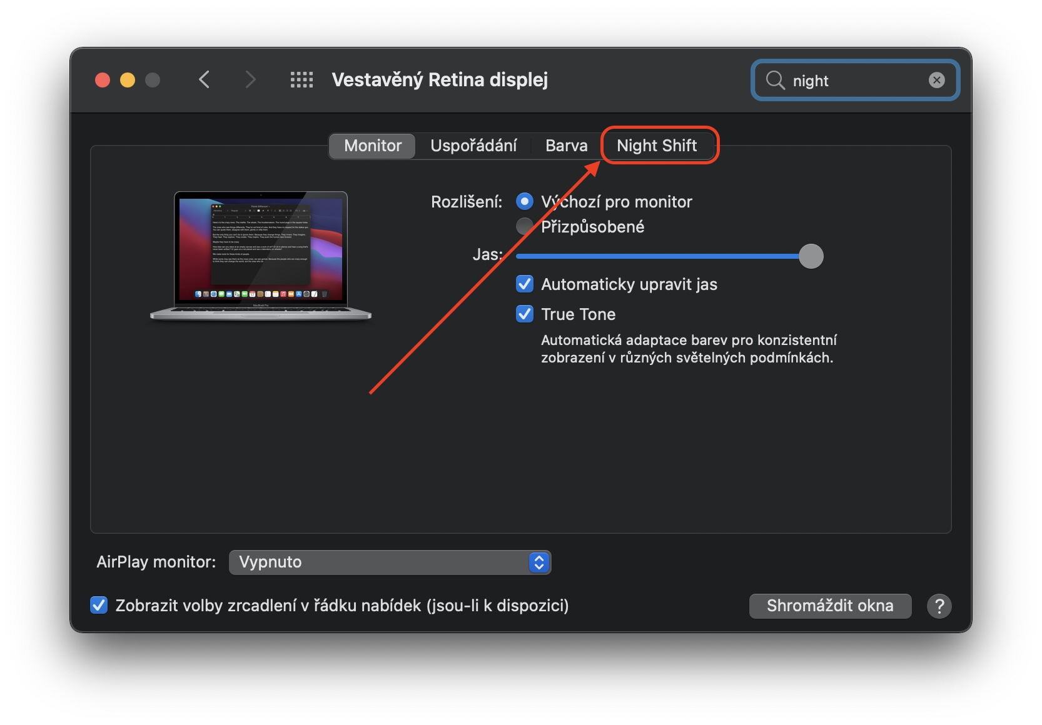This screenshot has height=725, width=1042.
Task: Switch to the Night Shift tab
Action: (x=657, y=146)
